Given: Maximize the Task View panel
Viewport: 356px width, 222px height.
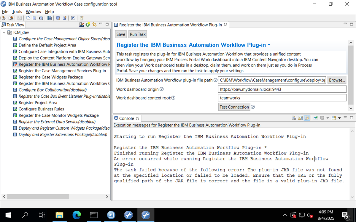Looking at the screenshot, I should coord(107,24).
